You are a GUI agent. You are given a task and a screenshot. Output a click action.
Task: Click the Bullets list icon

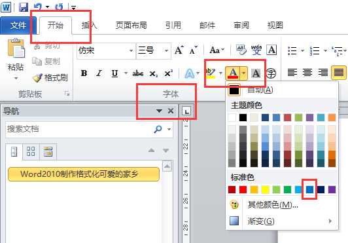(x=292, y=50)
